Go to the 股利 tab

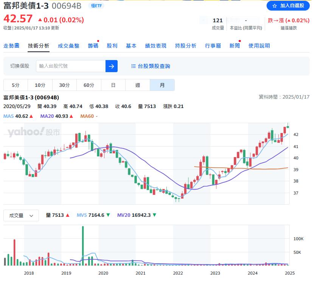click(x=112, y=46)
